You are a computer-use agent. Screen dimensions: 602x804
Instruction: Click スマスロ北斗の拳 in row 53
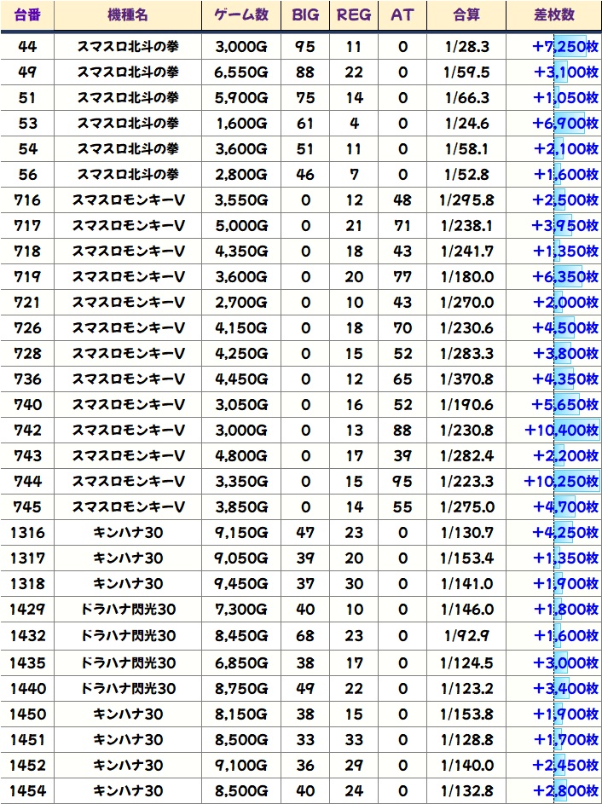[128, 124]
